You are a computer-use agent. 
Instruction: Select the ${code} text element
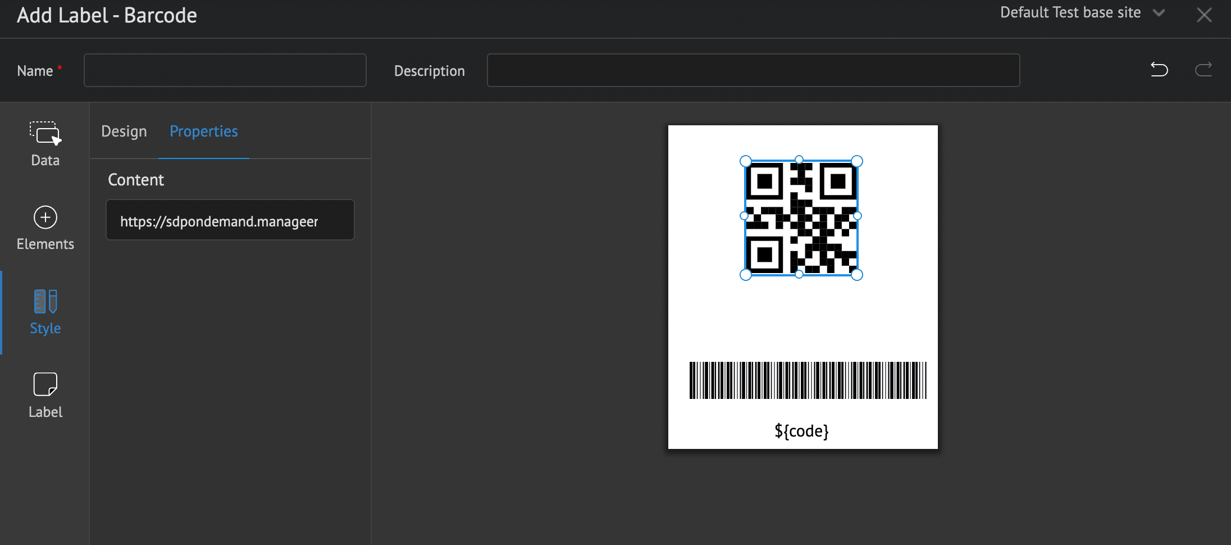pyautogui.click(x=802, y=431)
